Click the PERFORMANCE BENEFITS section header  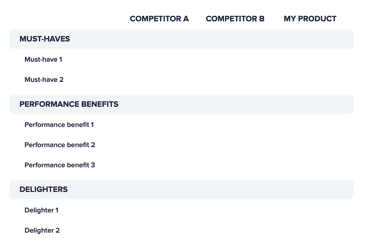181,104
